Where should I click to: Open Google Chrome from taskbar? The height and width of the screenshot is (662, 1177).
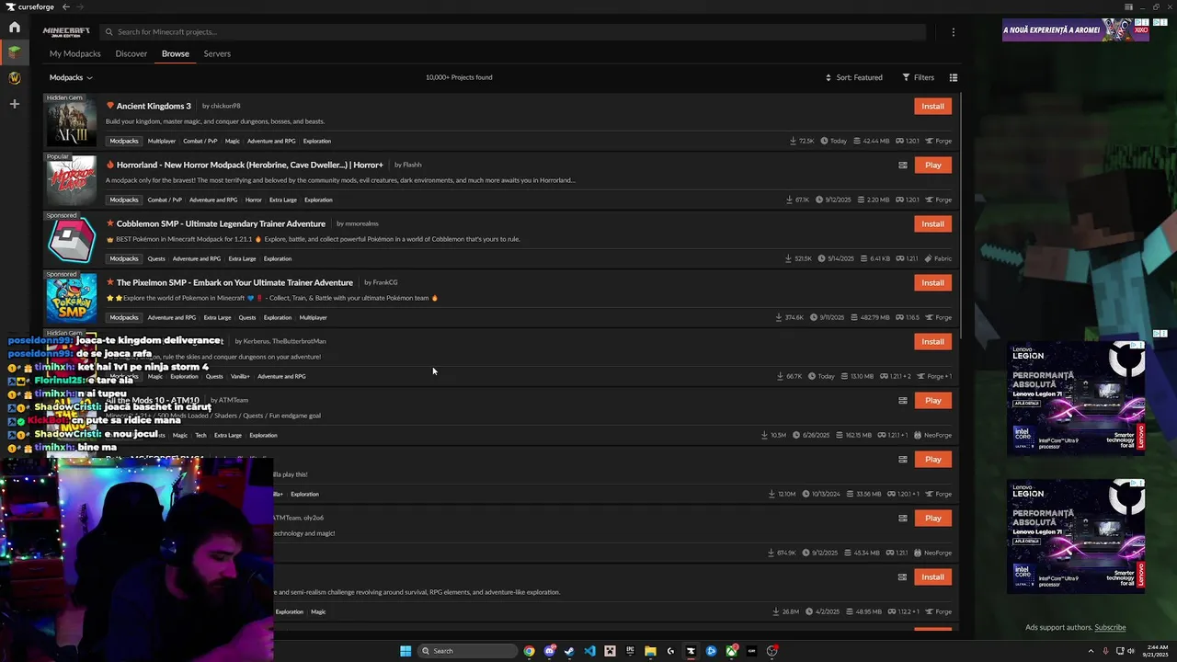(529, 651)
